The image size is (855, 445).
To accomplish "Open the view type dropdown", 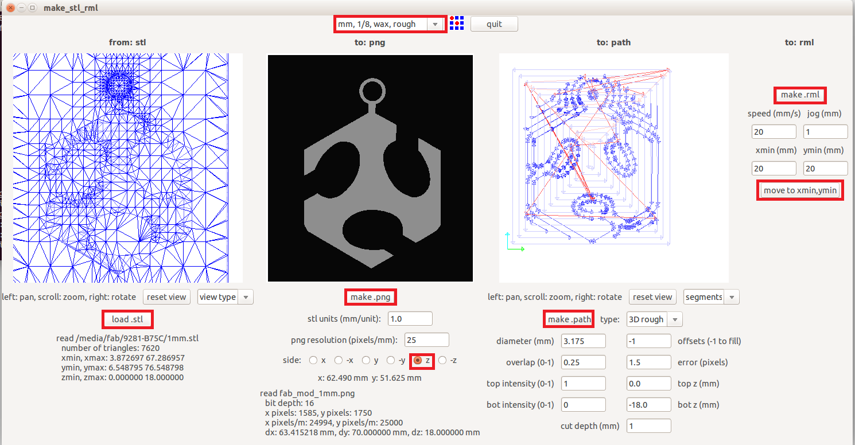I will (225, 297).
